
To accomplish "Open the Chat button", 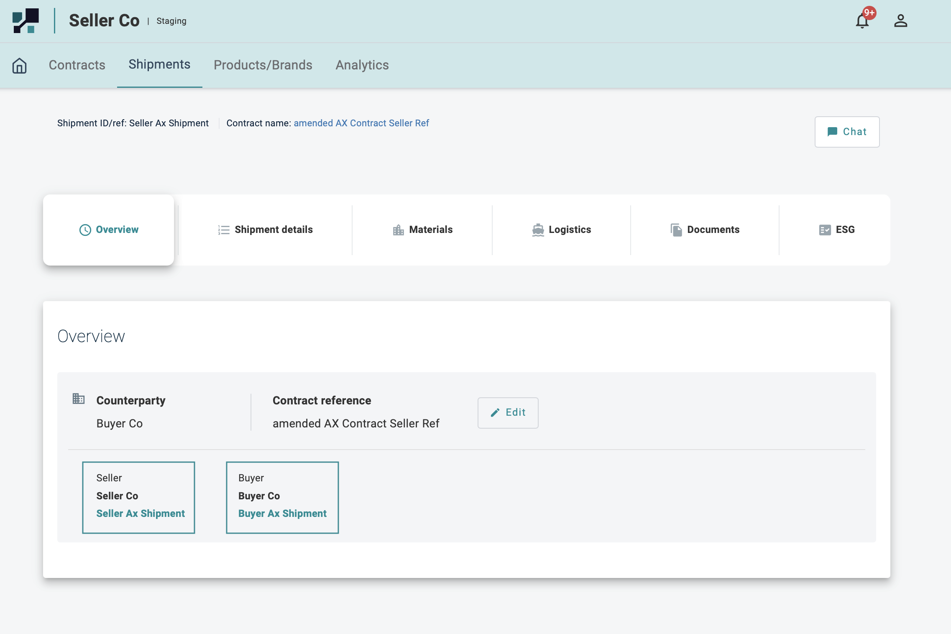I will 847,132.
